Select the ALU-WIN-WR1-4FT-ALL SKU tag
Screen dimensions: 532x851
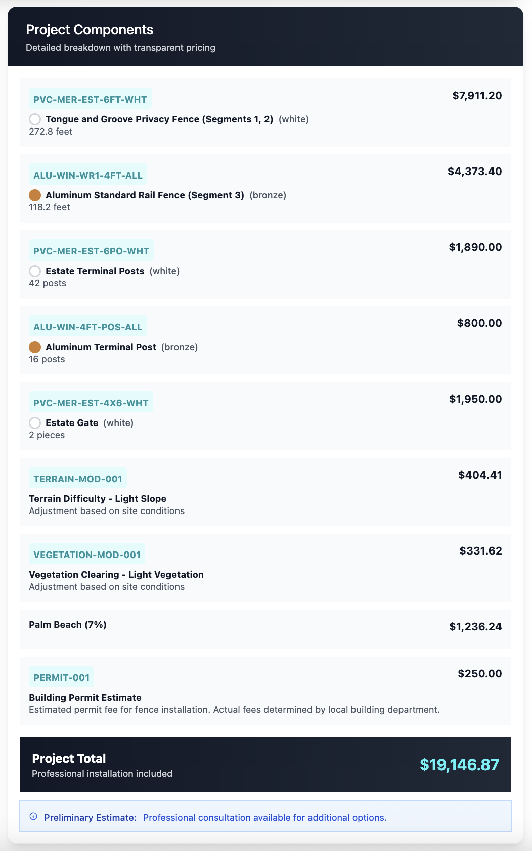click(88, 175)
